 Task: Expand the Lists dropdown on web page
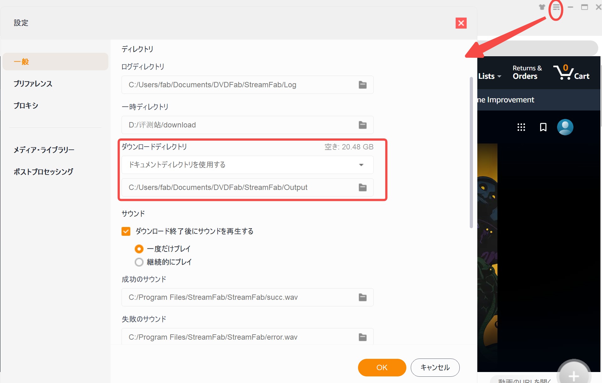490,76
